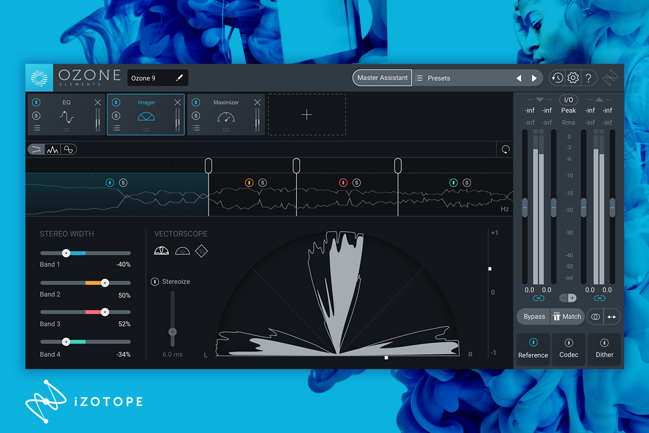649x433 pixels.
Task: Click the reset circular arrow icon
Action: 506,149
